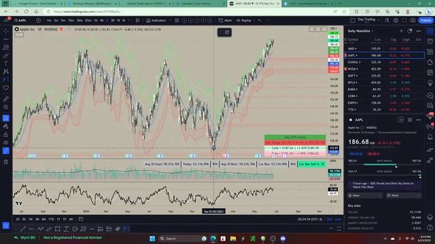Screen dimensions: 435x244
Task: Select the 15m timeframe
Action: tap(71, 20)
